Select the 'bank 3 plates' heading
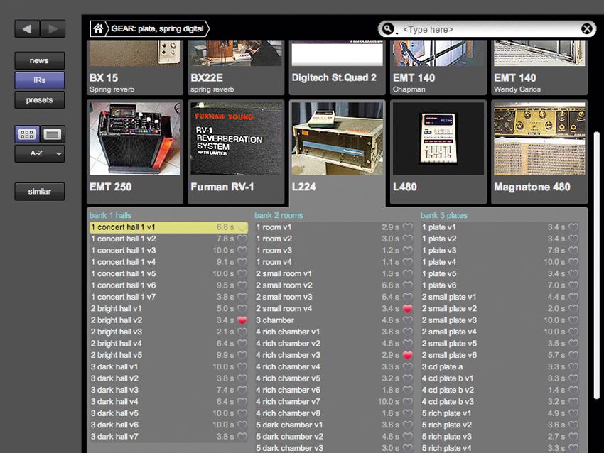 pyautogui.click(x=443, y=216)
